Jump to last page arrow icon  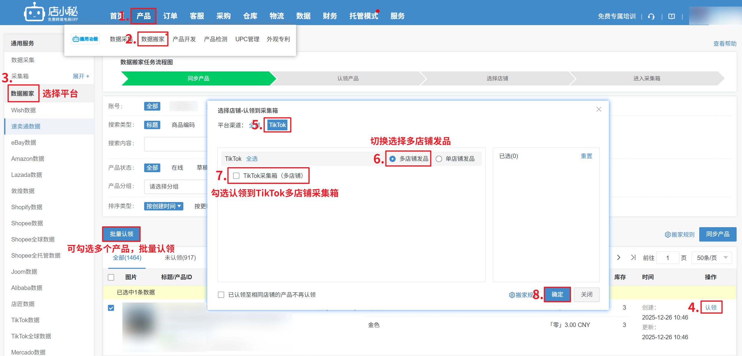point(633,257)
